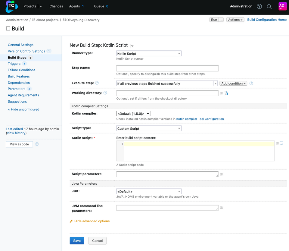
Task: Open the search magnifier icon in header
Action: (269, 7)
